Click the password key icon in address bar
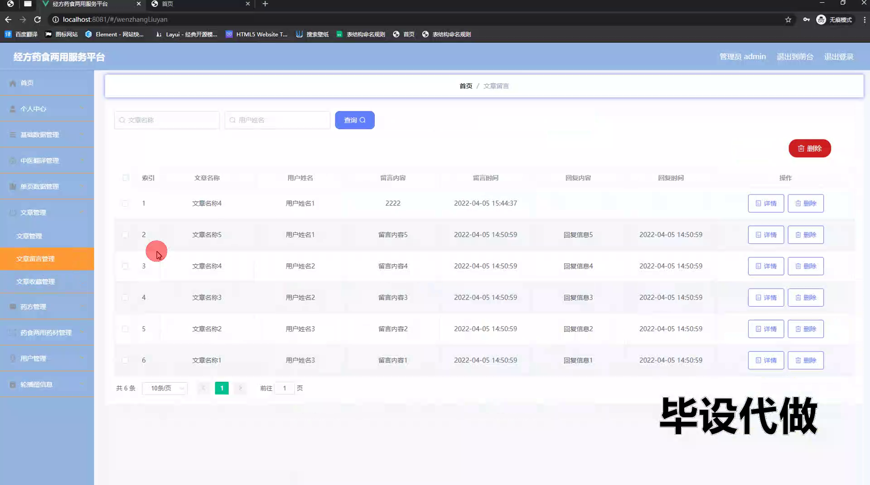The width and height of the screenshot is (870, 485). click(807, 19)
